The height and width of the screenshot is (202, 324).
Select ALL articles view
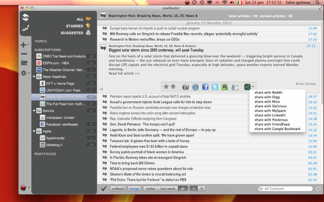[x=83, y=19]
